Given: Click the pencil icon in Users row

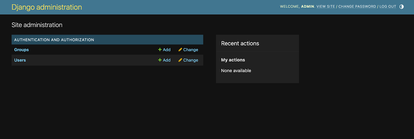Looking at the screenshot, I should (180, 60).
